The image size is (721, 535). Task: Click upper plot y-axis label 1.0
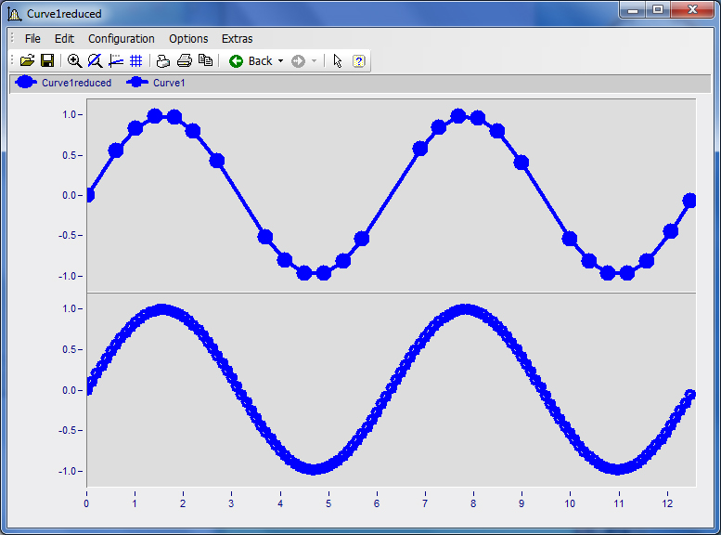(x=70, y=114)
